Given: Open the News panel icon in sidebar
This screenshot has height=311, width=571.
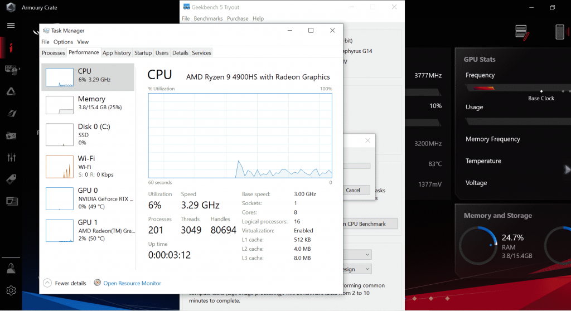Looking at the screenshot, I should [x=12, y=201].
